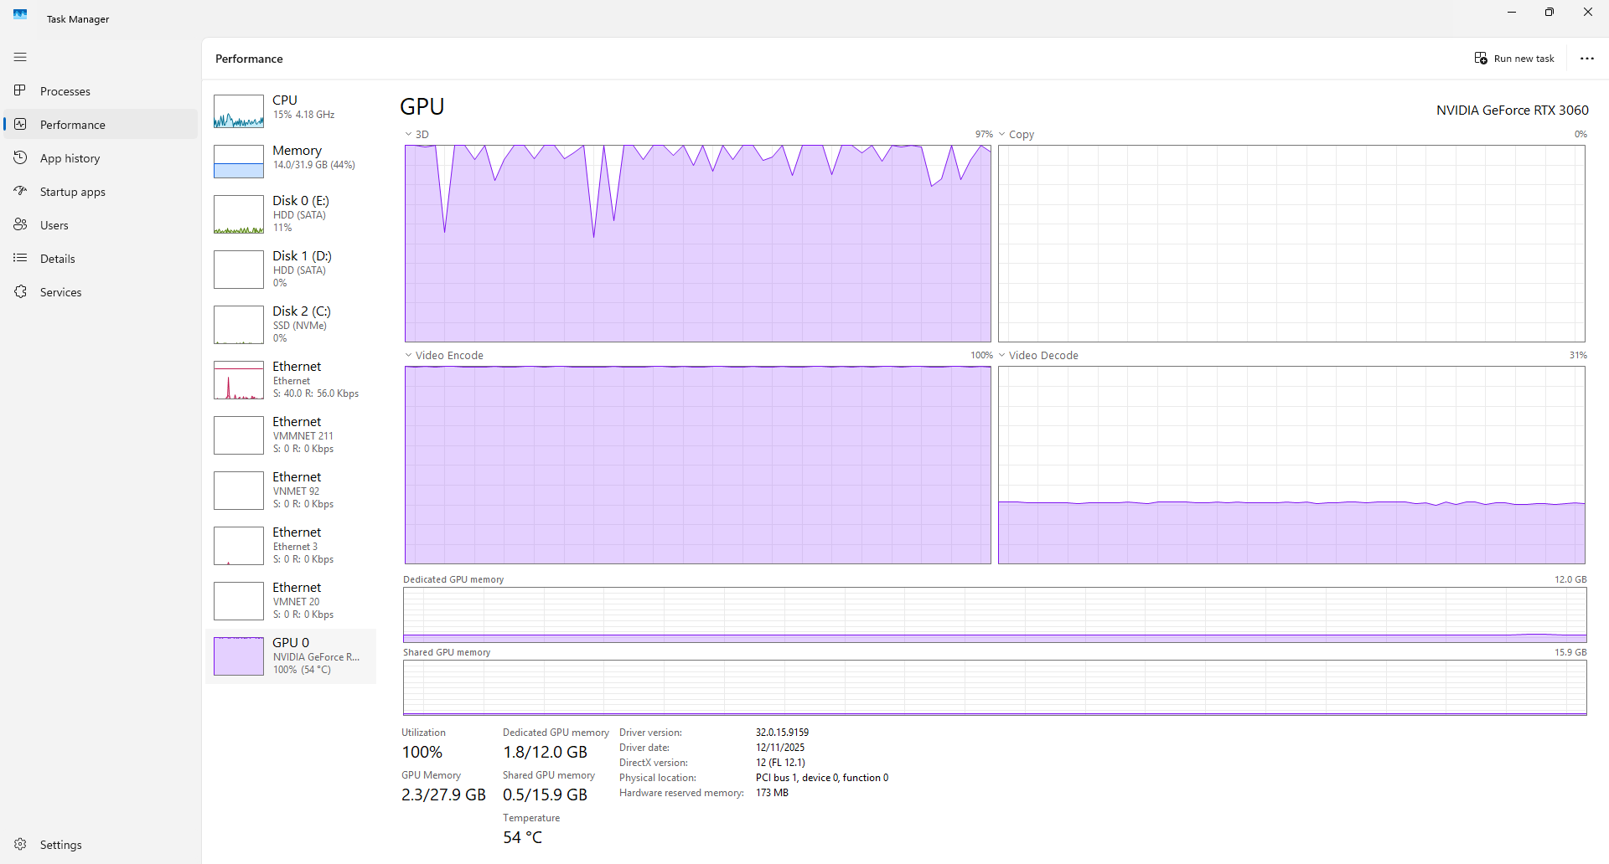Click the Startup apps icon

(x=20, y=191)
